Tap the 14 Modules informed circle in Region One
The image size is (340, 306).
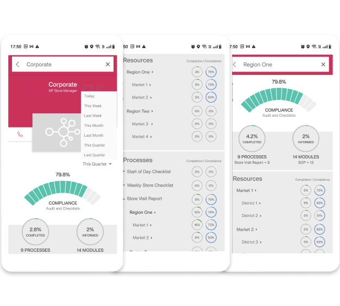click(x=306, y=139)
